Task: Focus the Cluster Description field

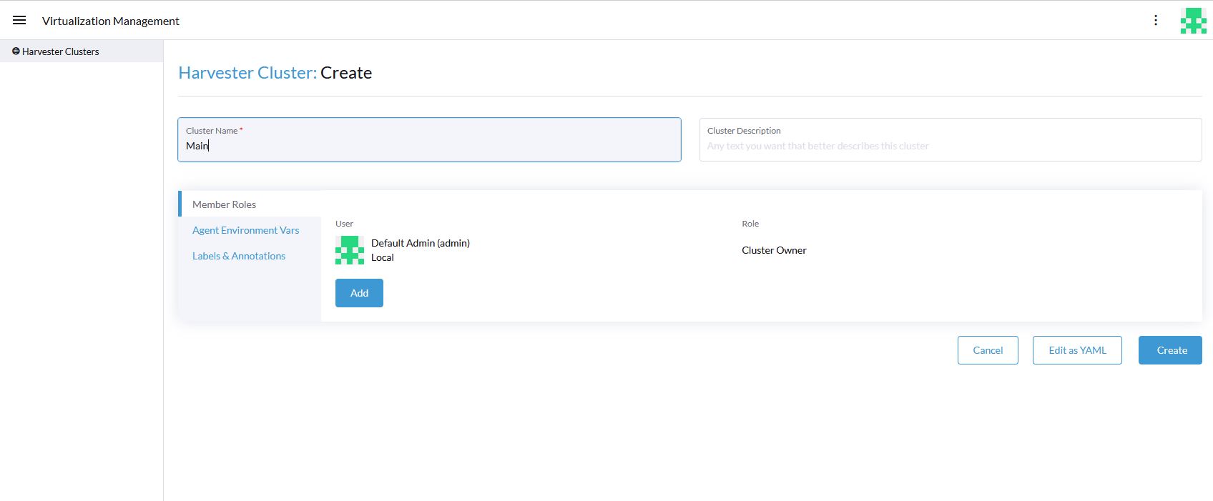Action: point(951,139)
